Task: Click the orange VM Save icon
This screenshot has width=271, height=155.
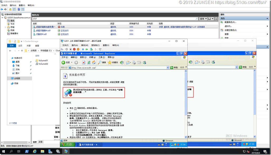Action: point(78,49)
